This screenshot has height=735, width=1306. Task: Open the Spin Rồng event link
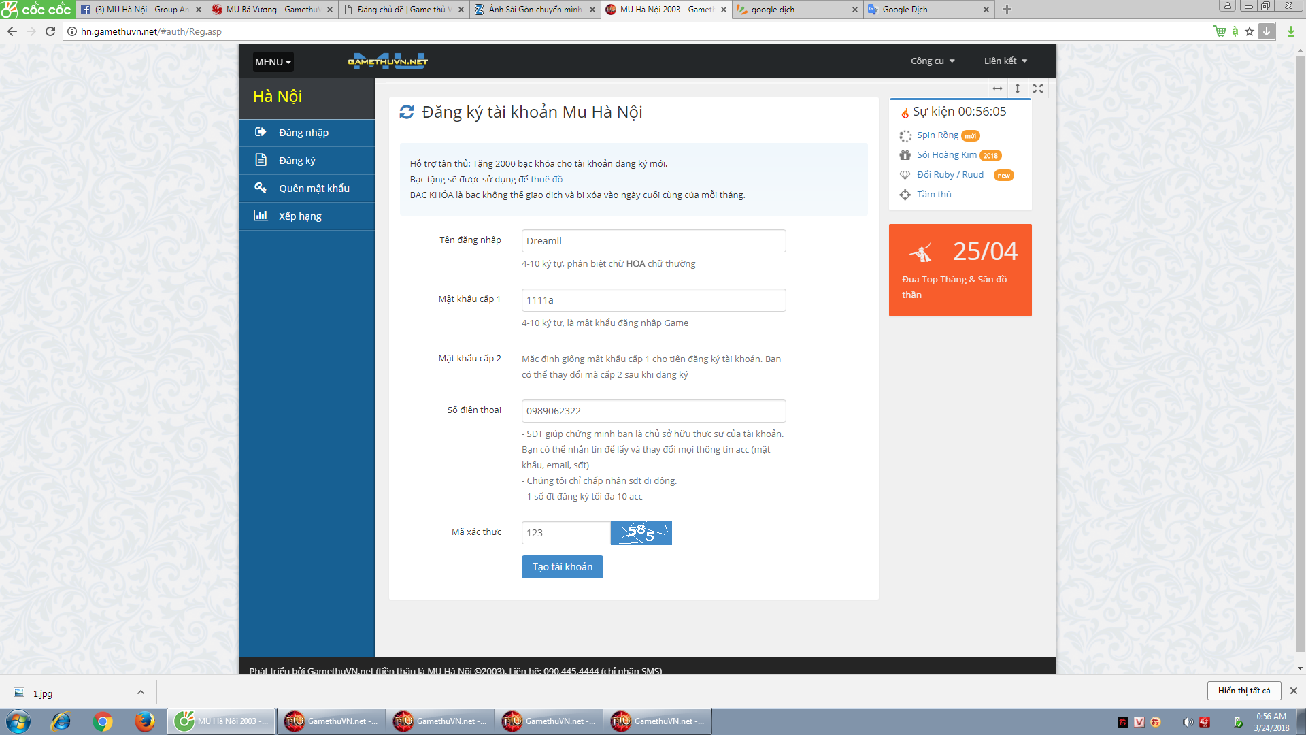point(937,135)
